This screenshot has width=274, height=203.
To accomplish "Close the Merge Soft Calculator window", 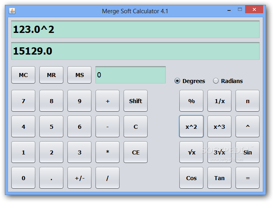I will point(254,9).
